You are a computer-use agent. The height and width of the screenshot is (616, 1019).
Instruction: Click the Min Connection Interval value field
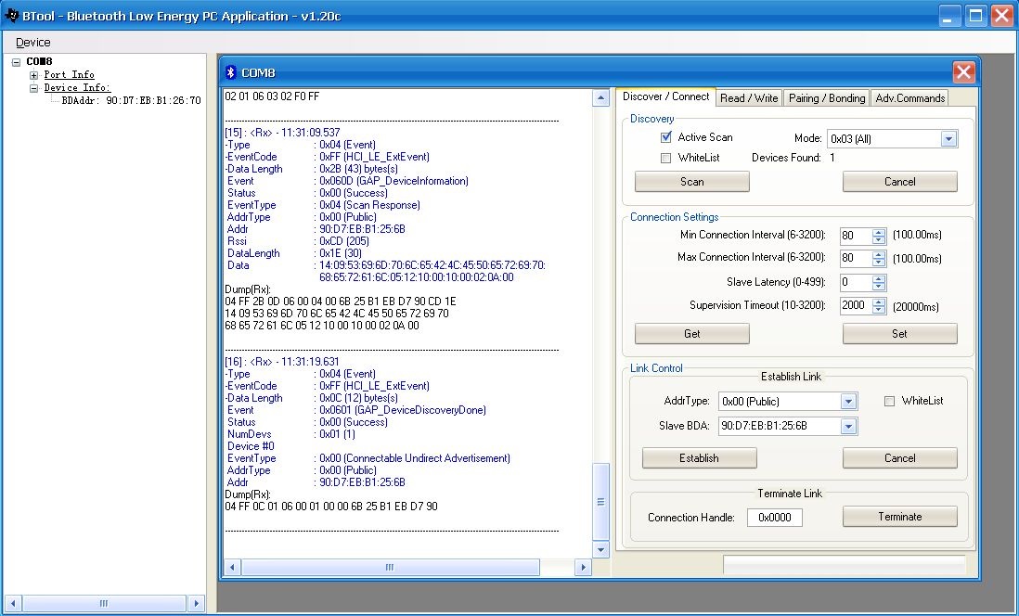click(856, 236)
